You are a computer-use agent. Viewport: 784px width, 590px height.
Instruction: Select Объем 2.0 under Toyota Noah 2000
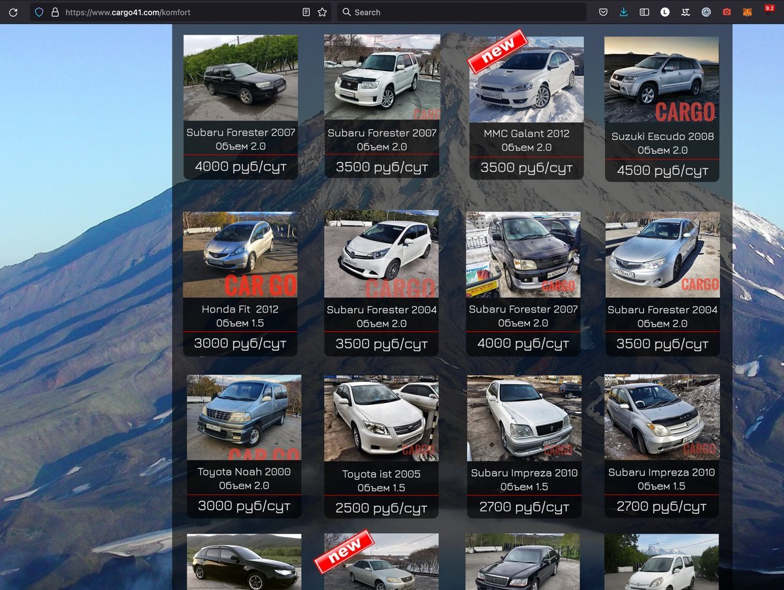pos(244,486)
